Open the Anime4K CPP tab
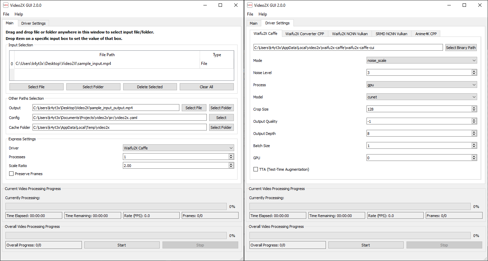The image size is (488, 261). coord(426,34)
